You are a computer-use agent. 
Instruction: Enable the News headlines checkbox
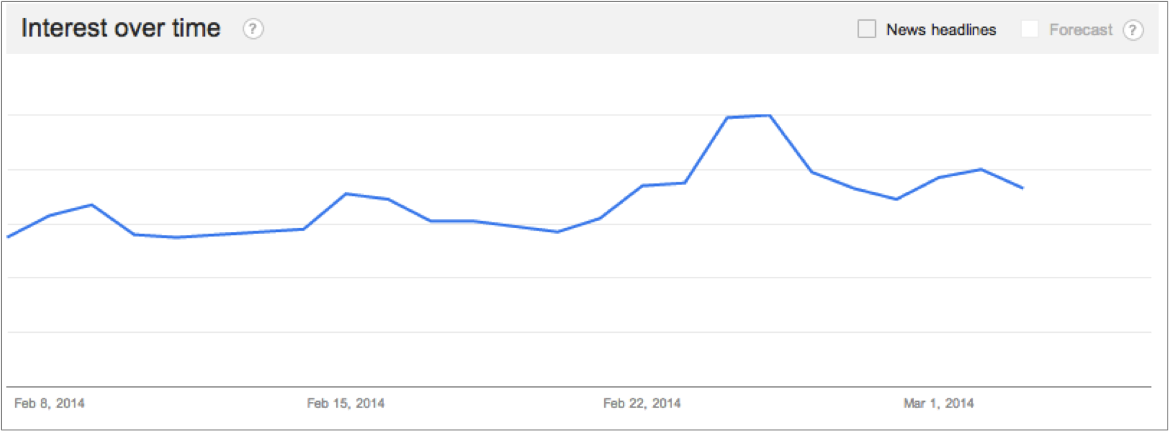tap(866, 29)
